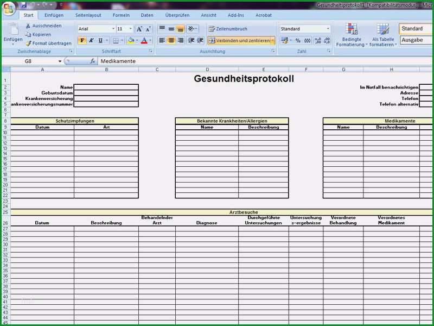
Task: Expand the font color arrow
Action: click(x=150, y=41)
